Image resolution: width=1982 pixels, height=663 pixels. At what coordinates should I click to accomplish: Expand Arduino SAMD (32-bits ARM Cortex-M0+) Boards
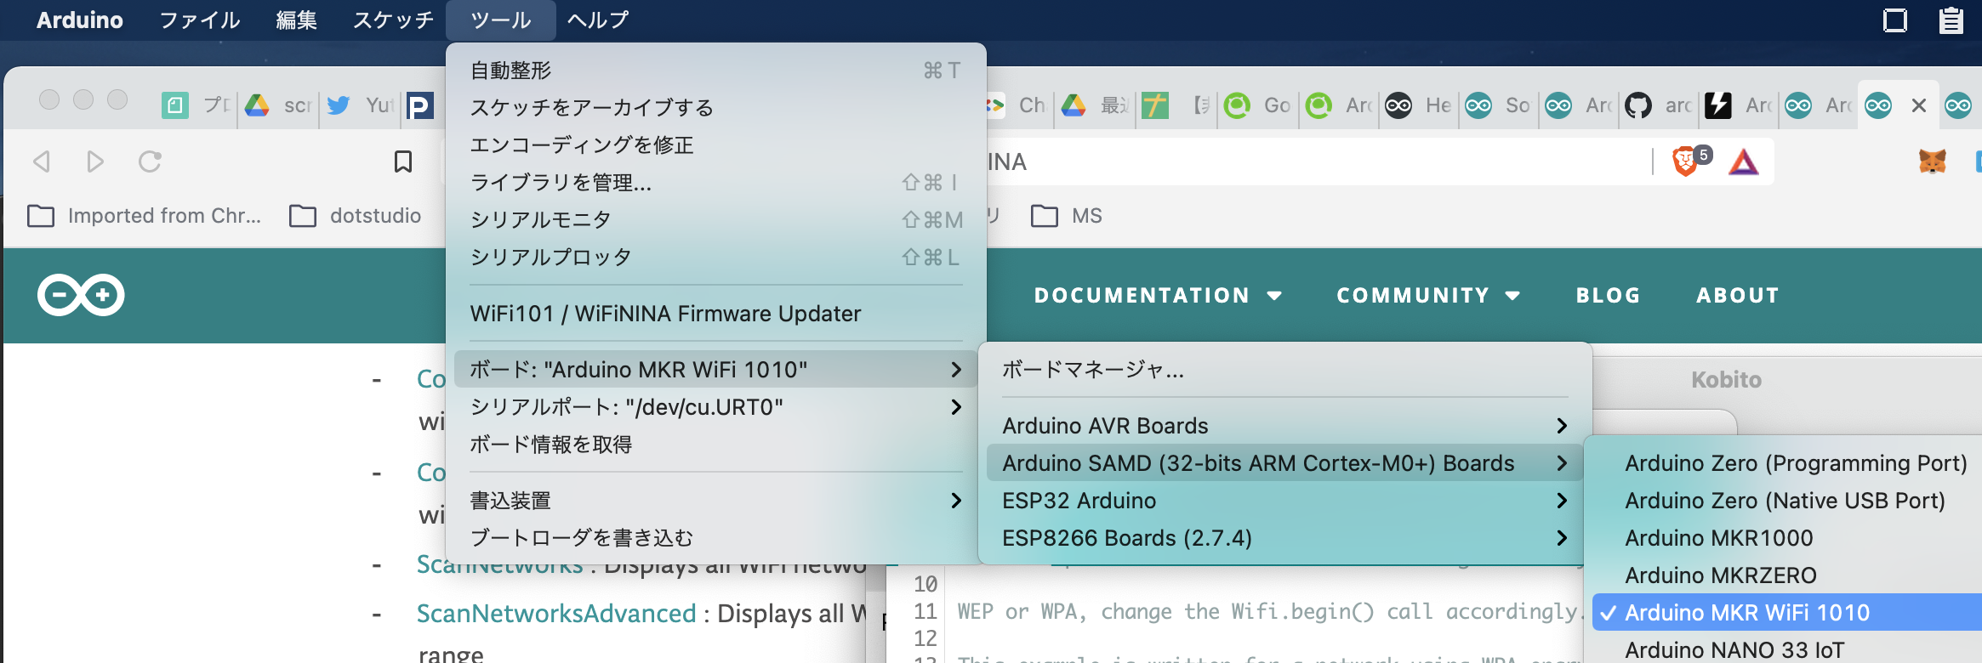1284,463
